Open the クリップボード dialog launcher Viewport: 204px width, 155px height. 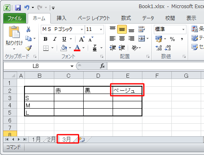click(35, 57)
